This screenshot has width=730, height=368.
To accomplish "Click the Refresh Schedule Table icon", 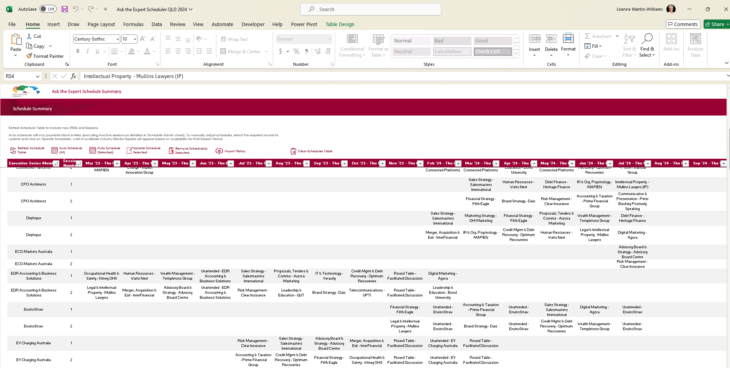I will [13, 150].
